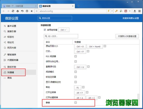Close the 傲游设置 tab
Screen dimensions: 143x109
tap(73, 6)
